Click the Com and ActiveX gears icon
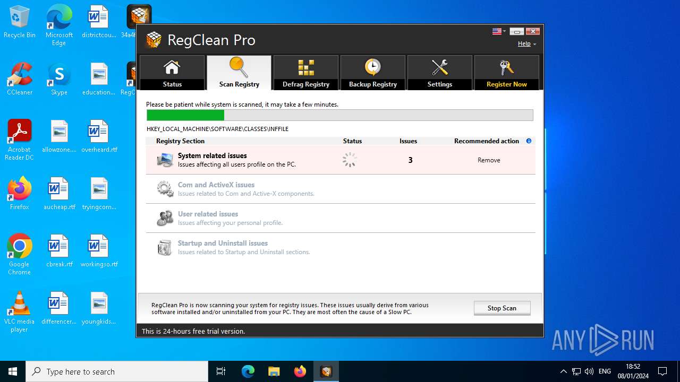 165,189
